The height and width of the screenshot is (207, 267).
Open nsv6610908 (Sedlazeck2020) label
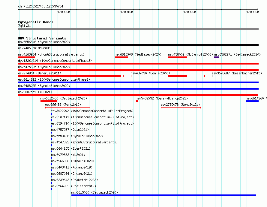tap(138, 54)
